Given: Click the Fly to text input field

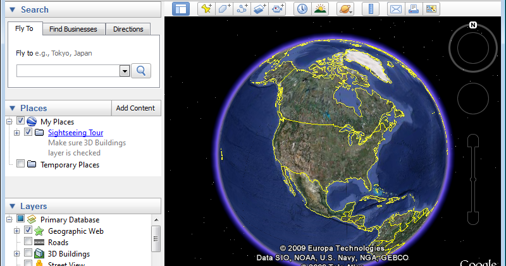Looking at the screenshot, I should 68,71.
